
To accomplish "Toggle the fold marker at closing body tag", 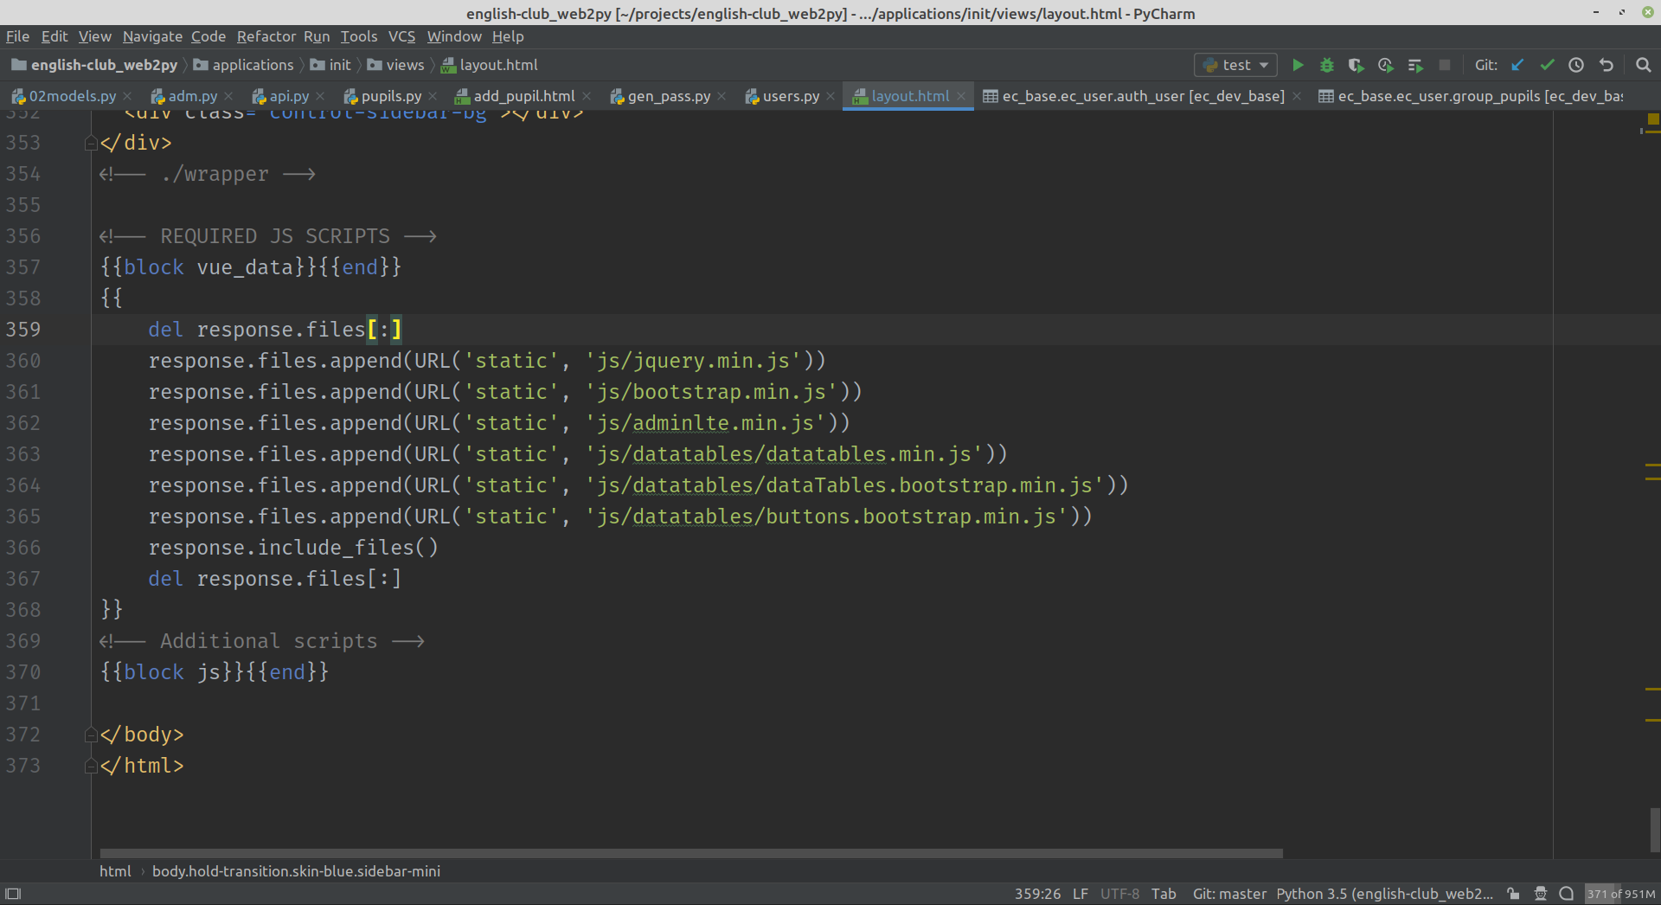I will tap(91, 735).
